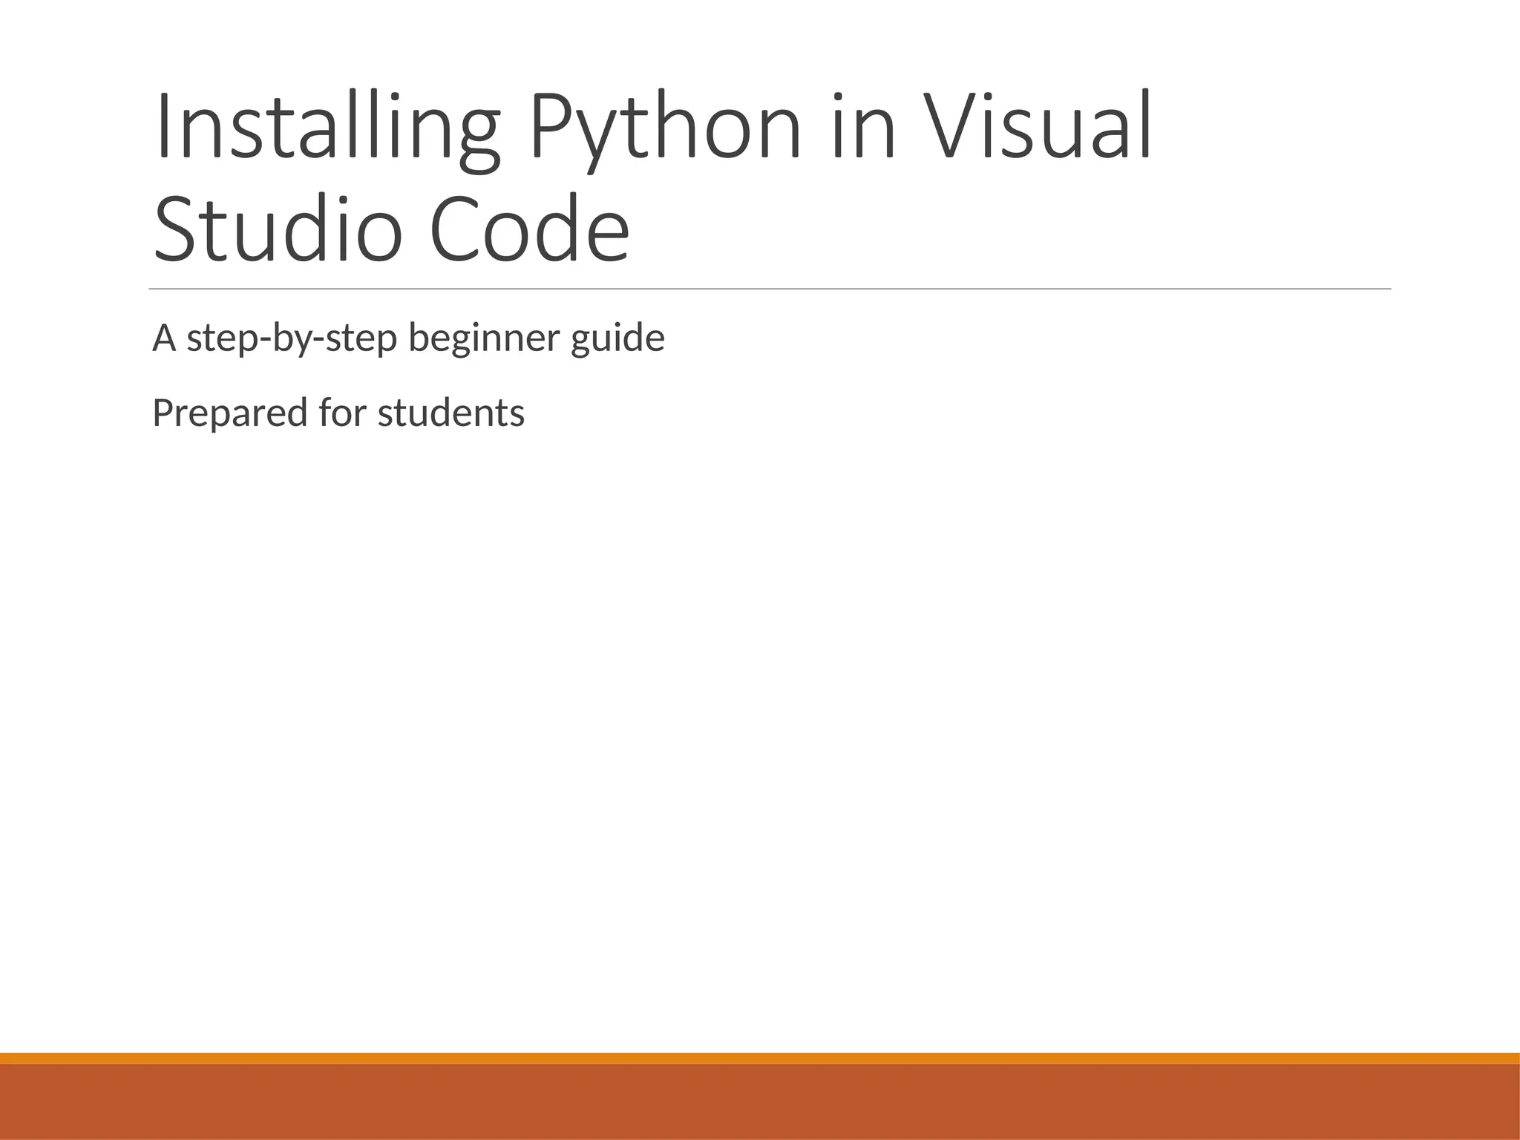Screen dimensions: 1520x1140
Task: Click the dark rust-orange footer band
Action: (x=760, y=1102)
